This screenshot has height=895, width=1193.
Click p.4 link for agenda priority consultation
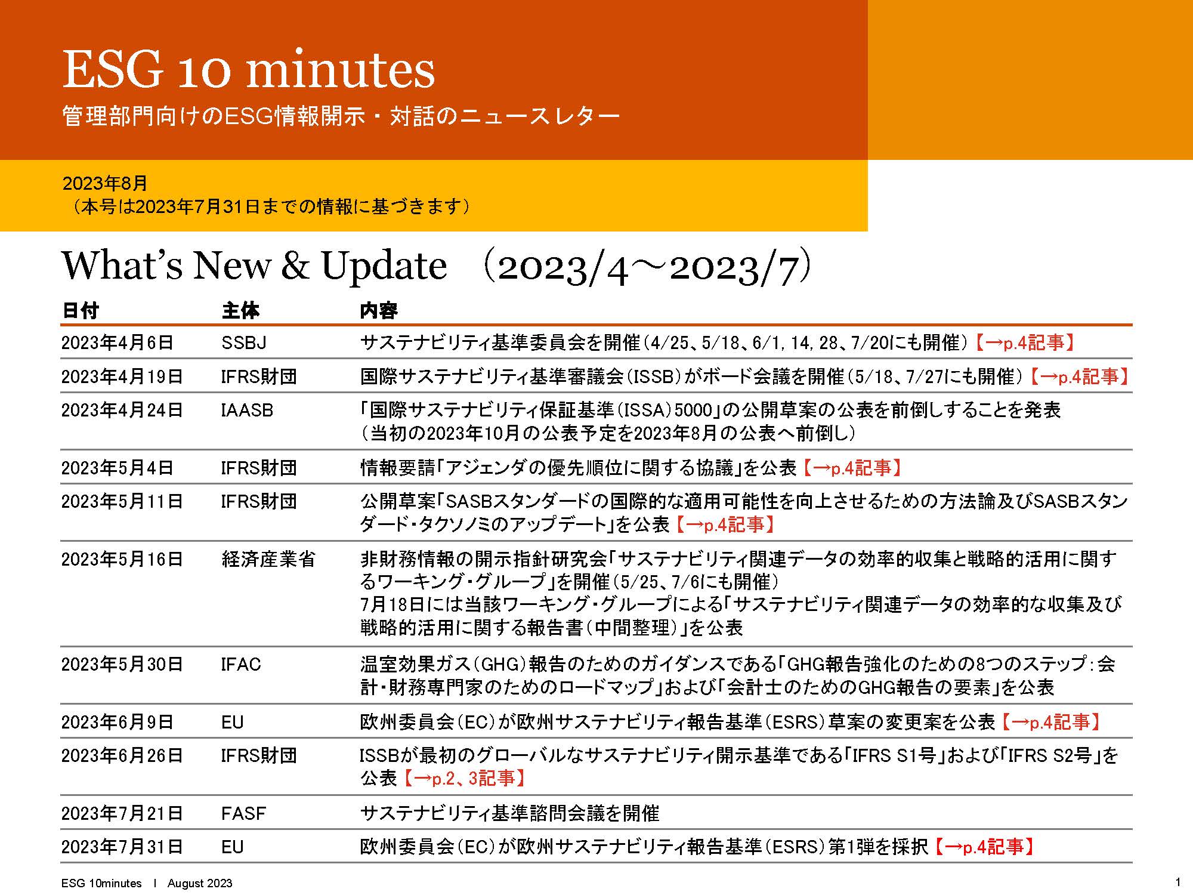[x=851, y=468]
